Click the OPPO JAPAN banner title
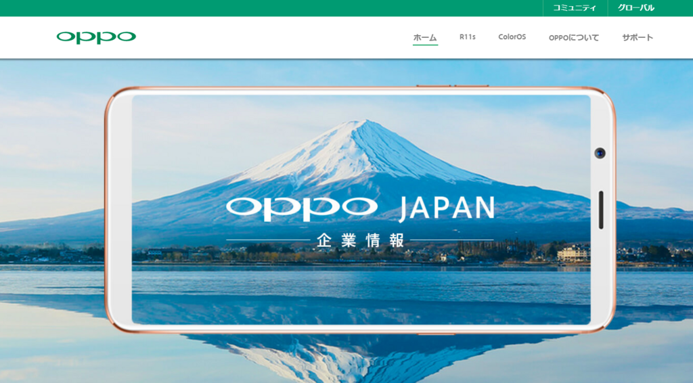This screenshot has width=693, height=383. tap(360, 208)
